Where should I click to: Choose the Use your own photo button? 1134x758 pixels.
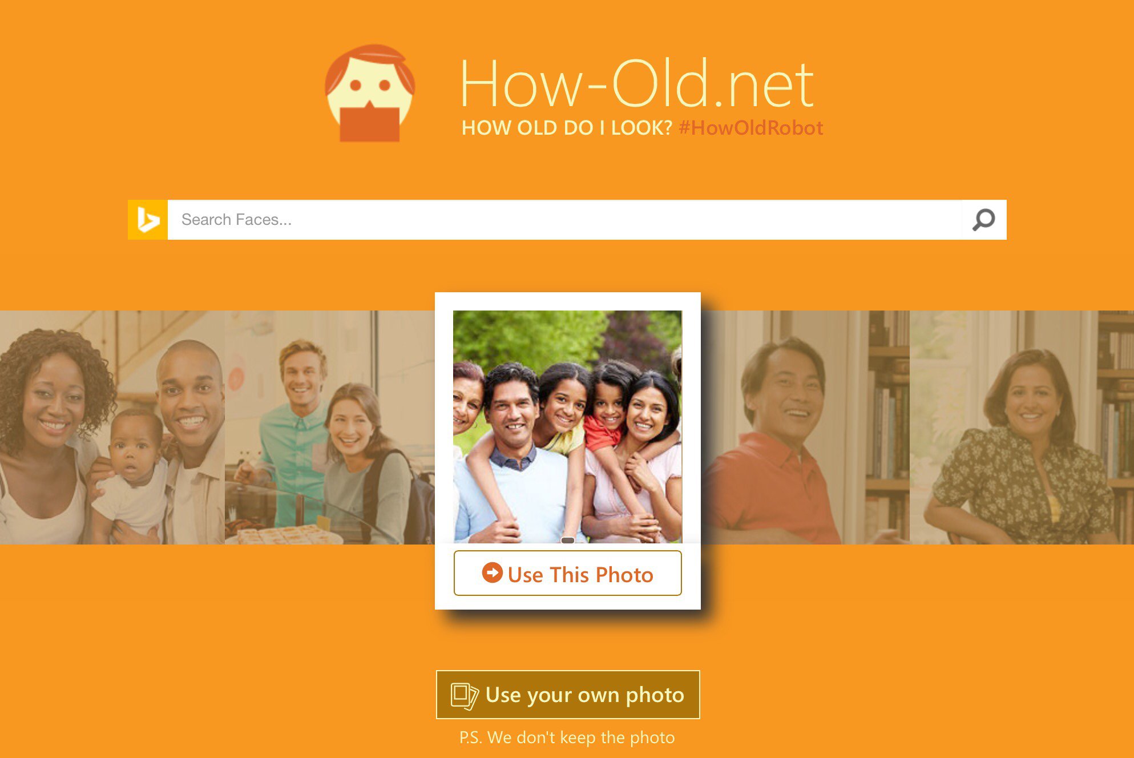pos(568,695)
